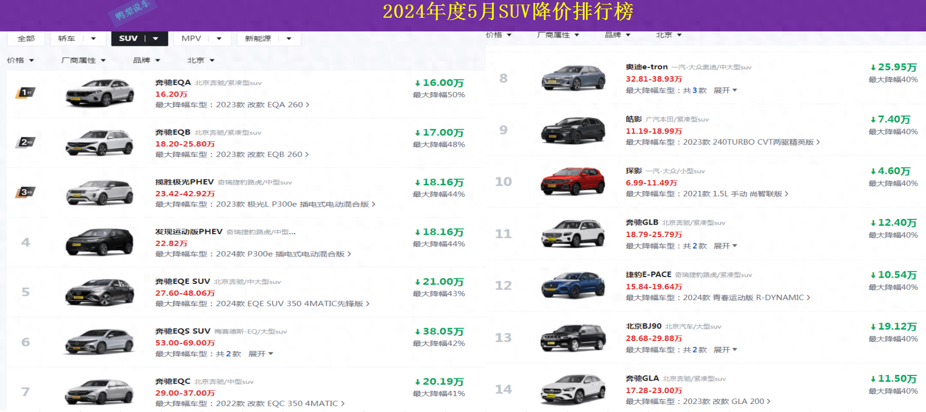Click the 奥迪e-tron car thumbnail
Image resolution: width=926 pixels, height=412 pixels.
(x=573, y=78)
